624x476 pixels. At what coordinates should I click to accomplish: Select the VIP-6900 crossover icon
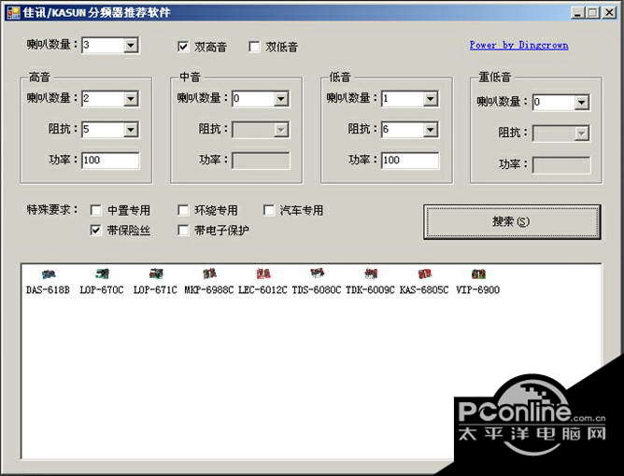(478, 274)
